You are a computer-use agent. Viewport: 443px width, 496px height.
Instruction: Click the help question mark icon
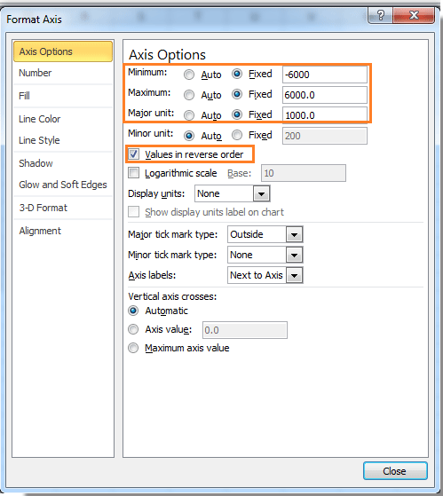[x=380, y=15]
